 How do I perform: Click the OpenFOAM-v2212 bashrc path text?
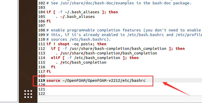pyautogui.click(x=104, y=81)
